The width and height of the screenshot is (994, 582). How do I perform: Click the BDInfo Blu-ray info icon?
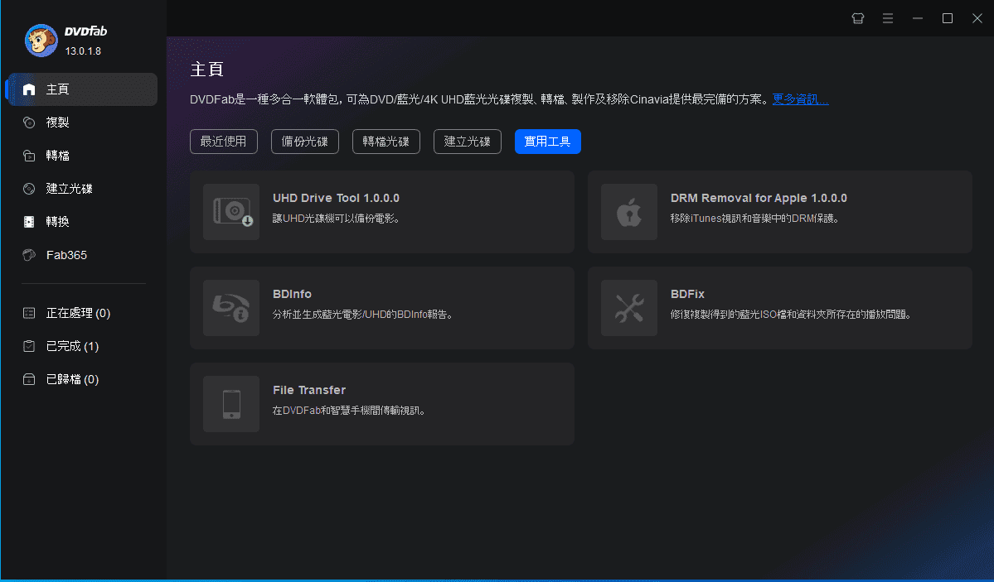click(231, 308)
